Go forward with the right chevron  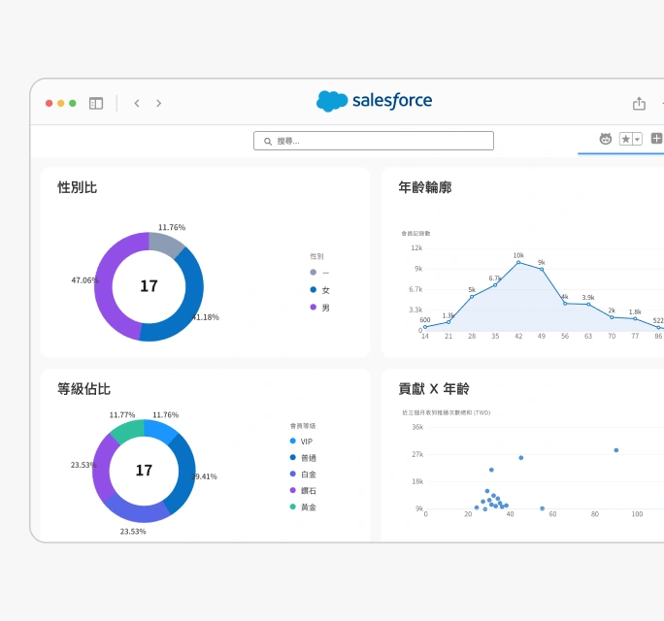[159, 103]
